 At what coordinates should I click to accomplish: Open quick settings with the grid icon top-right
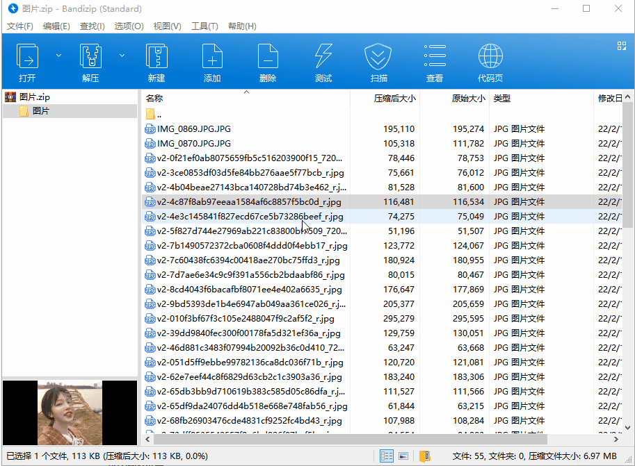pos(621,45)
